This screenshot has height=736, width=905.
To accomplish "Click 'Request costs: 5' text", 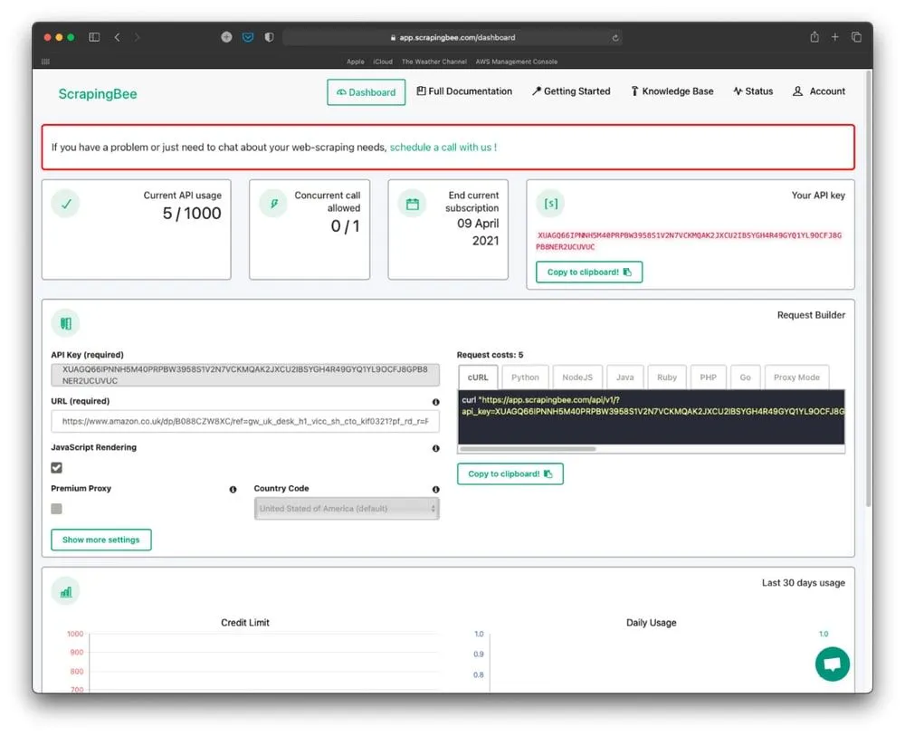I will [490, 355].
